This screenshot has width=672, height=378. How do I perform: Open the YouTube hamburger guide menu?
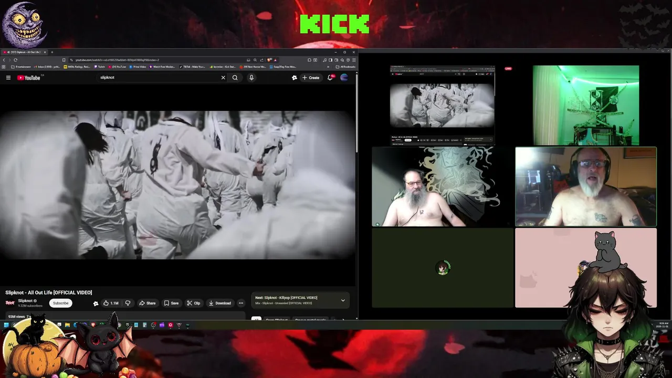(8, 78)
